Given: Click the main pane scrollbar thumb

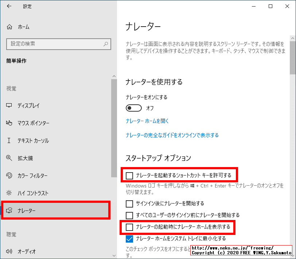Looking at the screenshot, I should click(293, 58).
